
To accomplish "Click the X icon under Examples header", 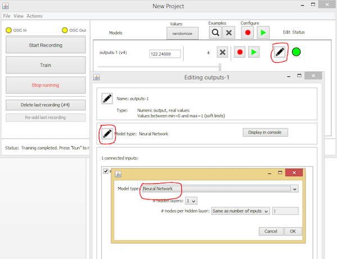I will 229,33.
